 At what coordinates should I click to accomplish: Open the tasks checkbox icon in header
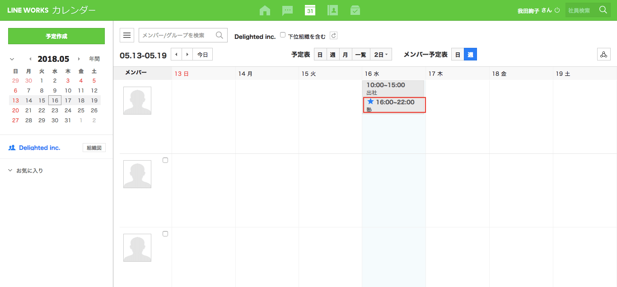tap(355, 10)
